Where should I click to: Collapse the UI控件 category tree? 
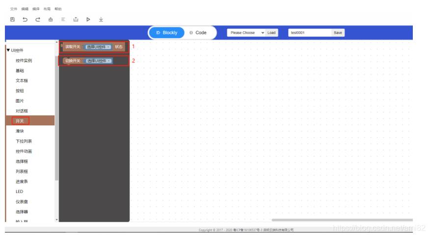point(8,50)
